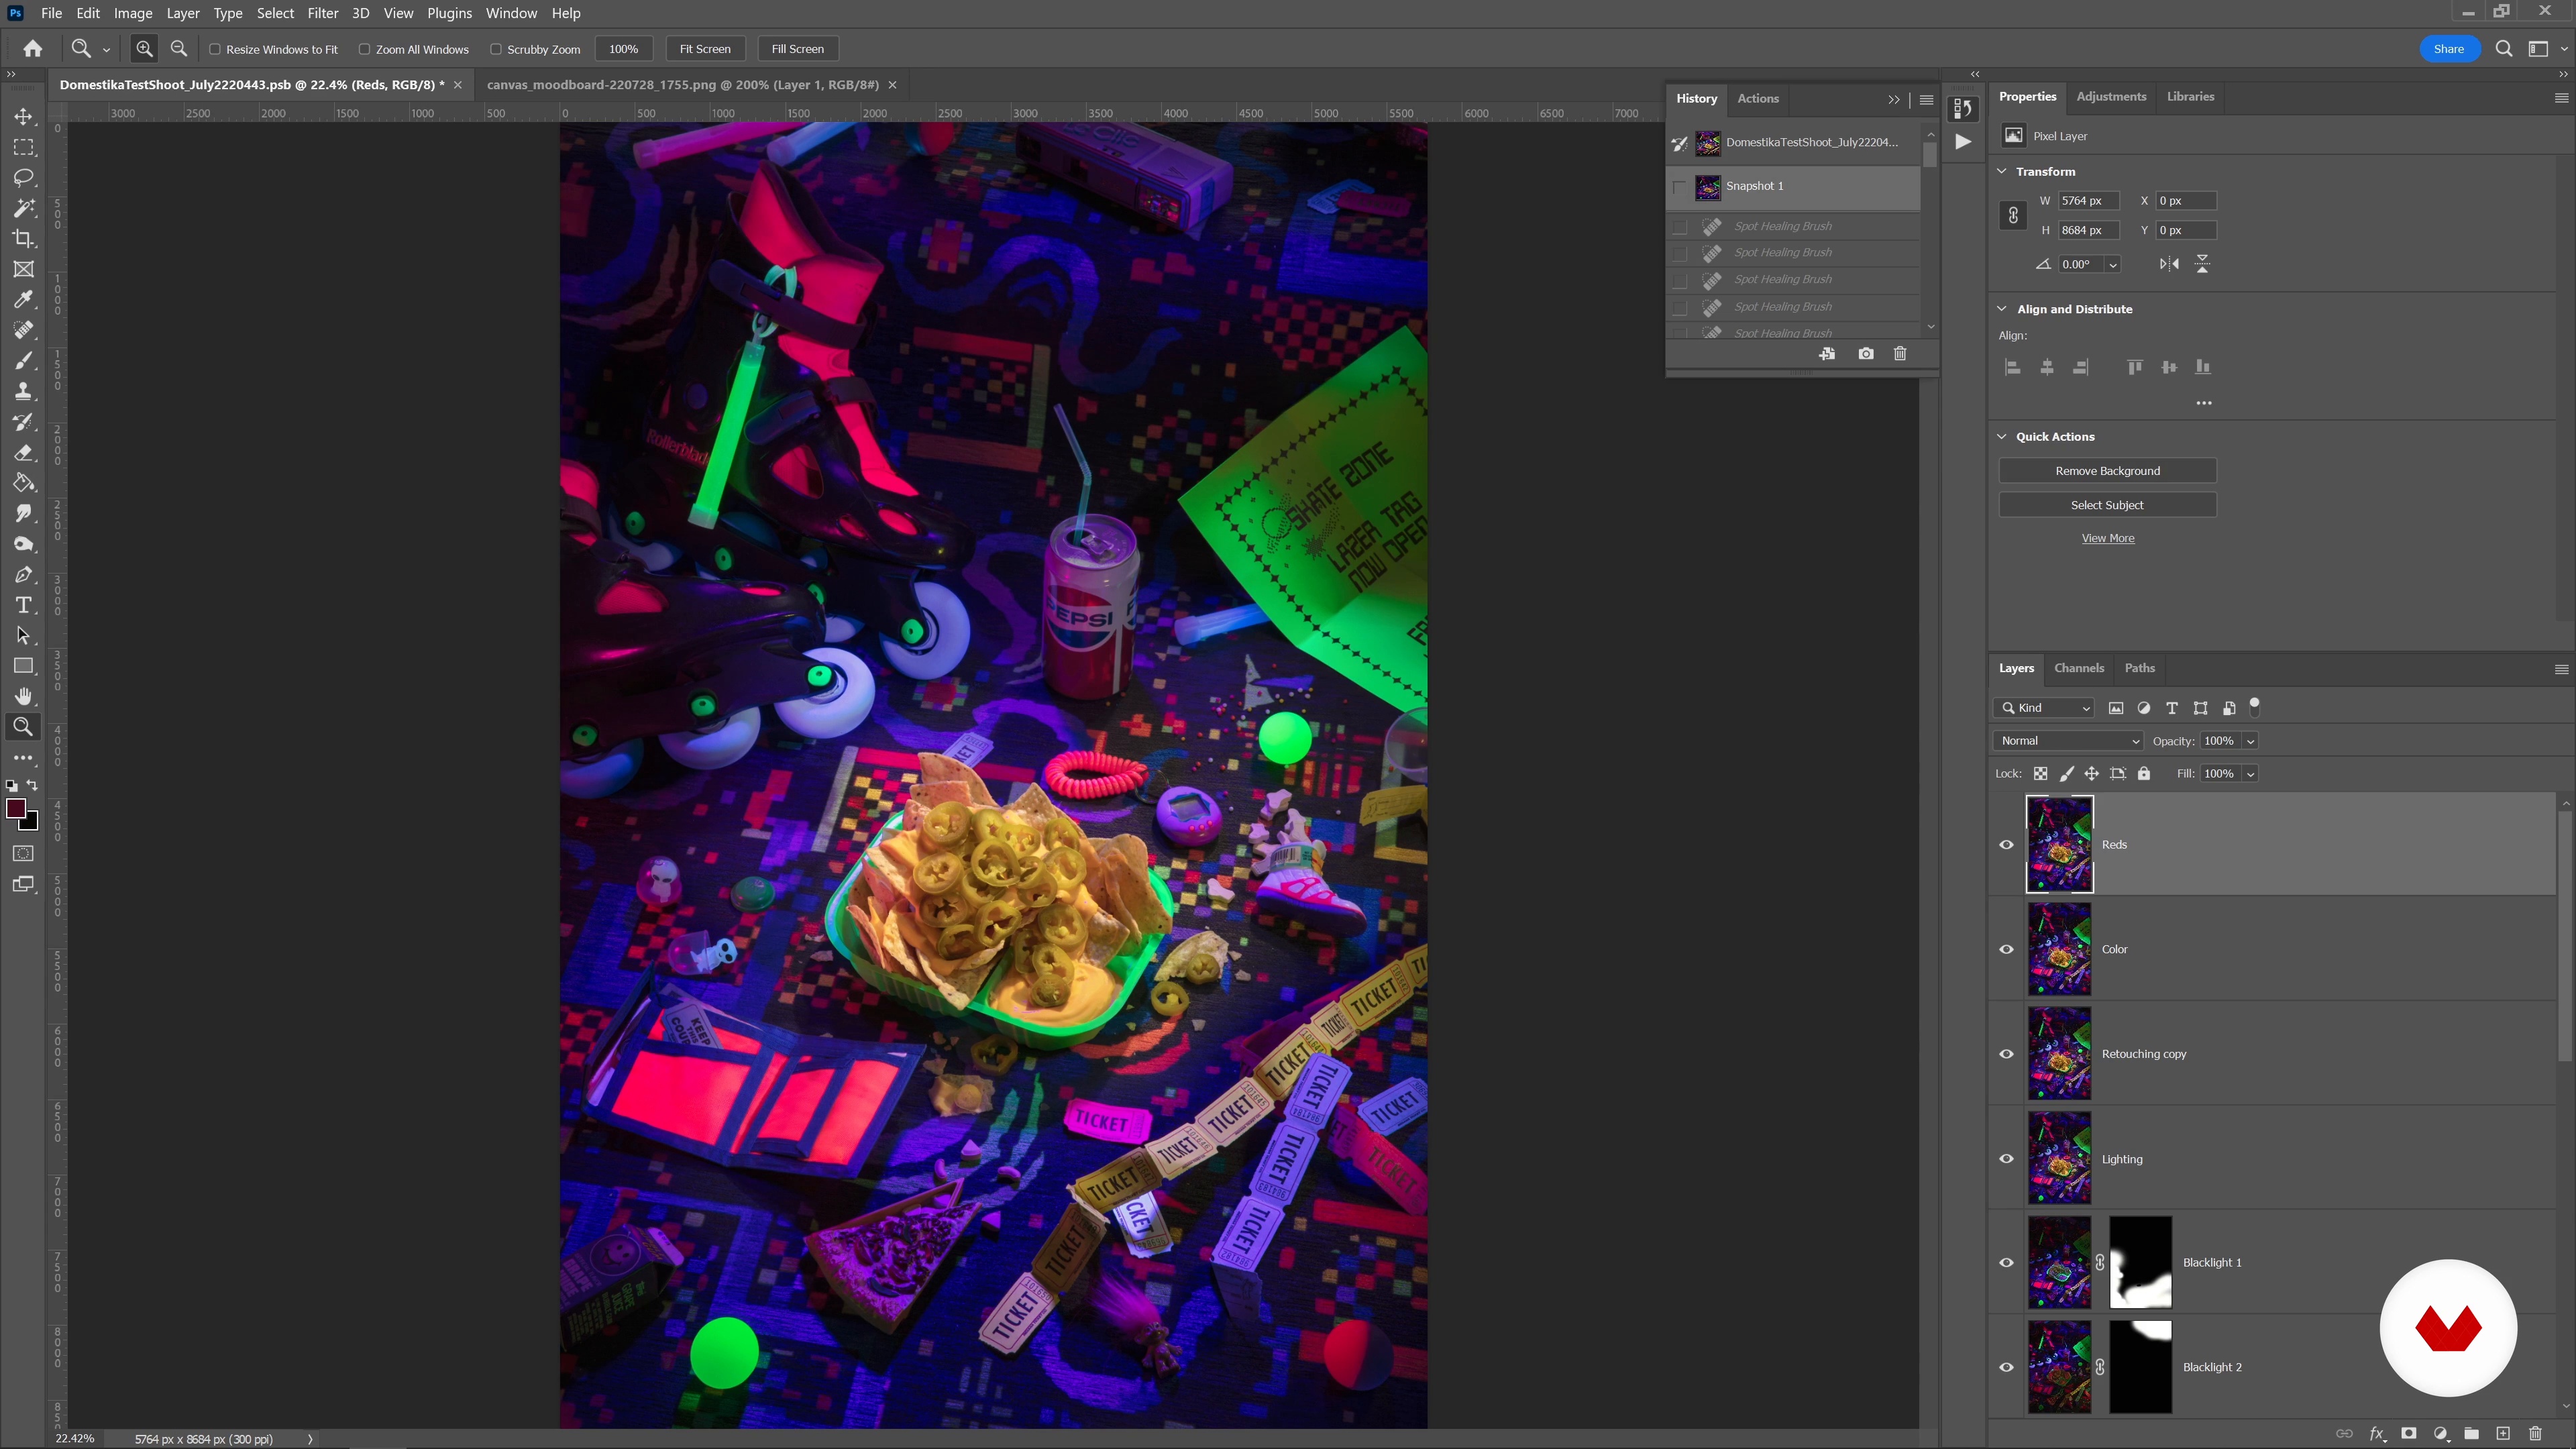Collapse the Quick Actions section
The width and height of the screenshot is (2576, 1449).
[2002, 437]
